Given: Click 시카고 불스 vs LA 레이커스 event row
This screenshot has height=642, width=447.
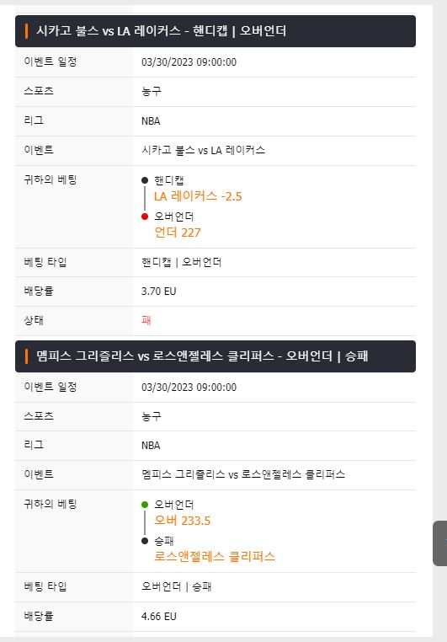Looking at the screenshot, I should 216,151.
